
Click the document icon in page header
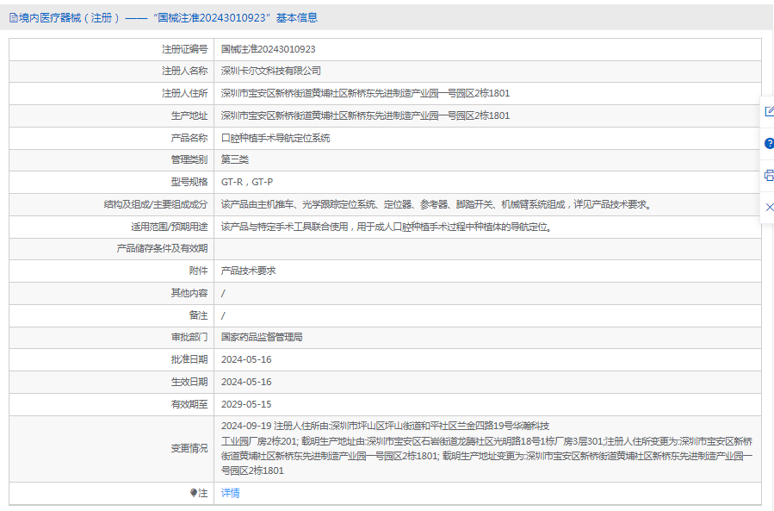(13, 18)
